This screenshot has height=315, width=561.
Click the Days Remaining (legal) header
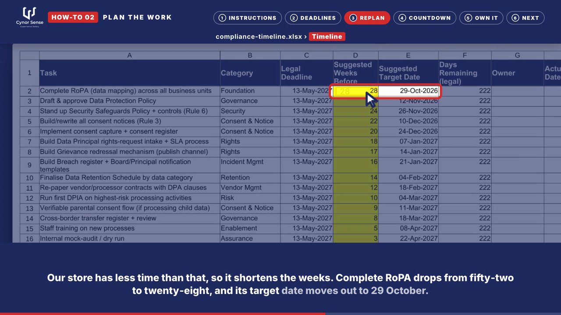tap(465, 73)
